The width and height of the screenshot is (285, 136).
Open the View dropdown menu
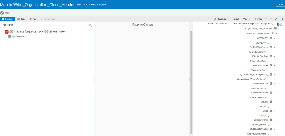point(247,19)
